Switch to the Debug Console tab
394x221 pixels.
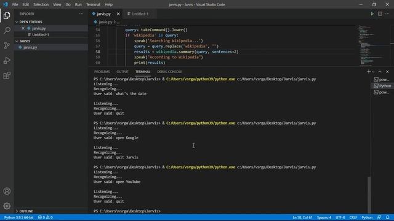pyautogui.click(x=169, y=72)
